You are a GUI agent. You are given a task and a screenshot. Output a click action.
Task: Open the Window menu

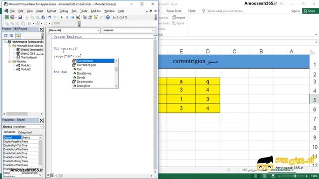[x=109, y=11]
